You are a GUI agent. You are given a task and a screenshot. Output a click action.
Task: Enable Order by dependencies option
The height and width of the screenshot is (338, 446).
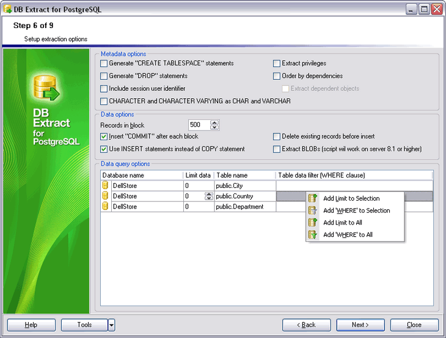click(x=277, y=76)
